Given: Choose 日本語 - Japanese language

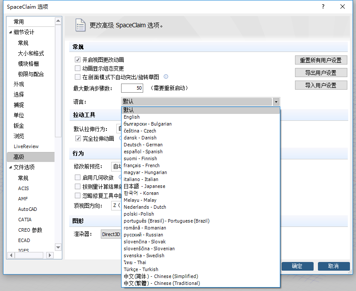Looking at the screenshot, I should pos(201,186).
